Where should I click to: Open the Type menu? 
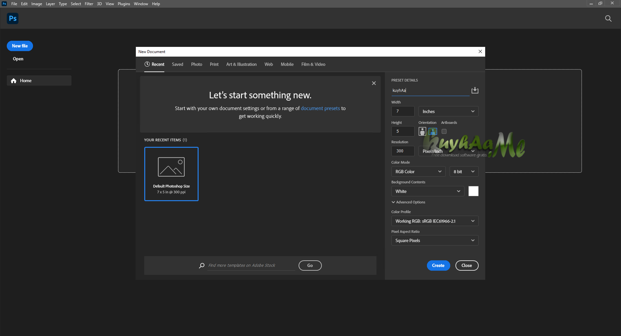(x=63, y=4)
